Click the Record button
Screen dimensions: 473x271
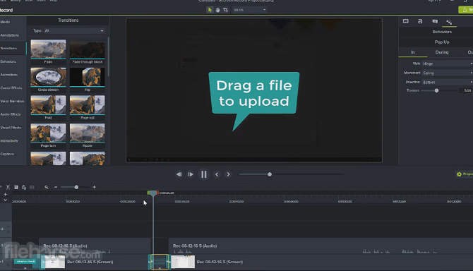pos(6,10)
